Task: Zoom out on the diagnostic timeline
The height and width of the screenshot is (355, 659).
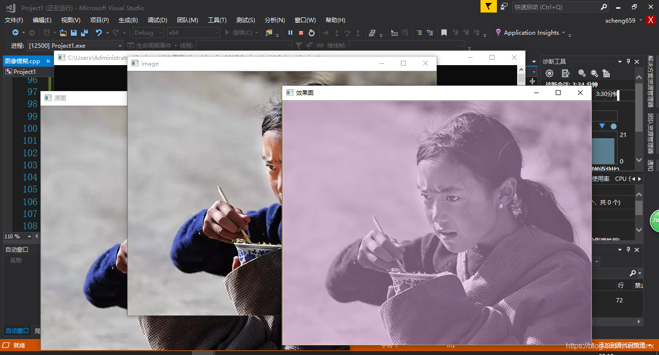Action: click(594, 73)
